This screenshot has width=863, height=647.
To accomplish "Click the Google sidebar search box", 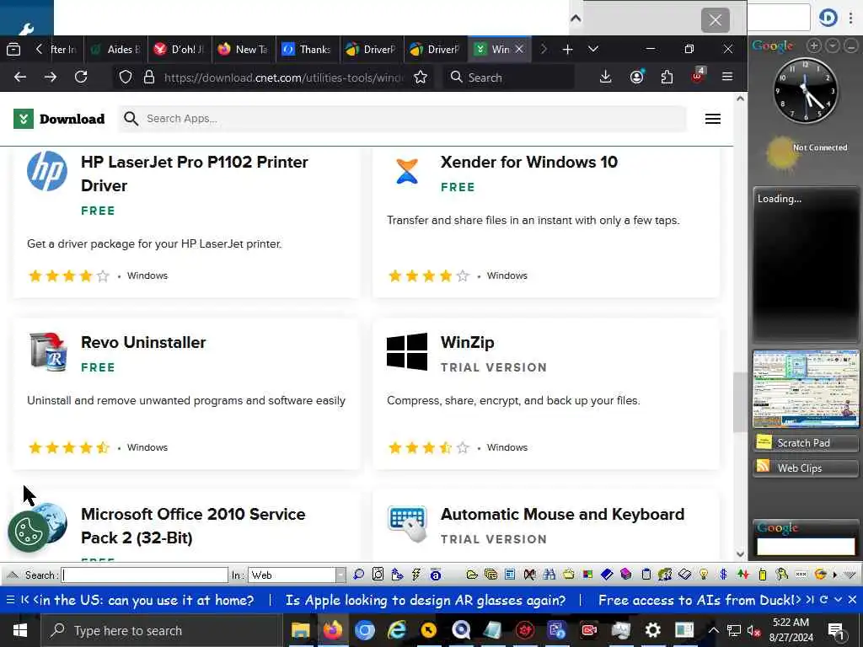I will click(806, 546).
